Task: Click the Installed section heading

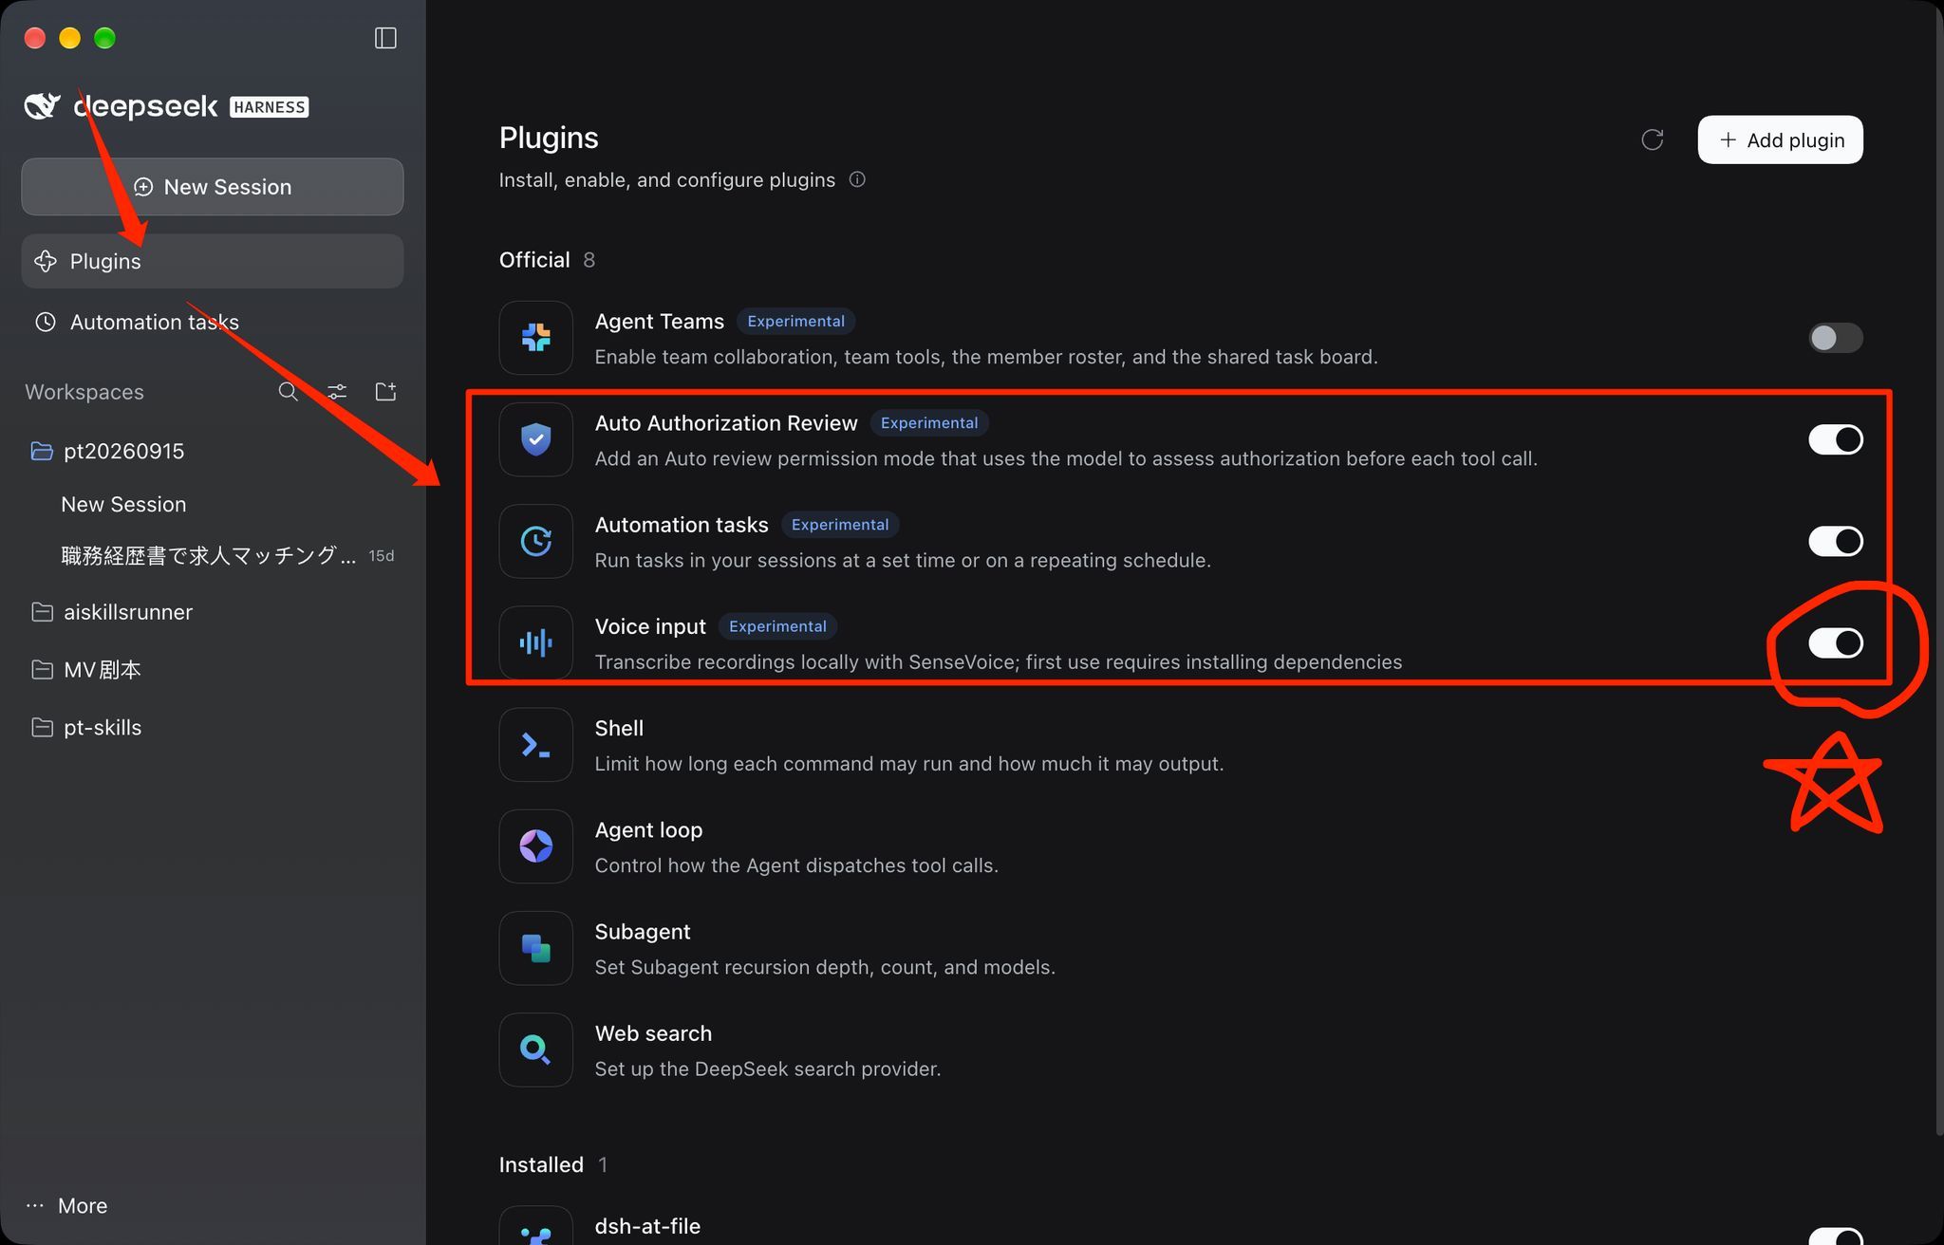Action: pos(541,1164)
